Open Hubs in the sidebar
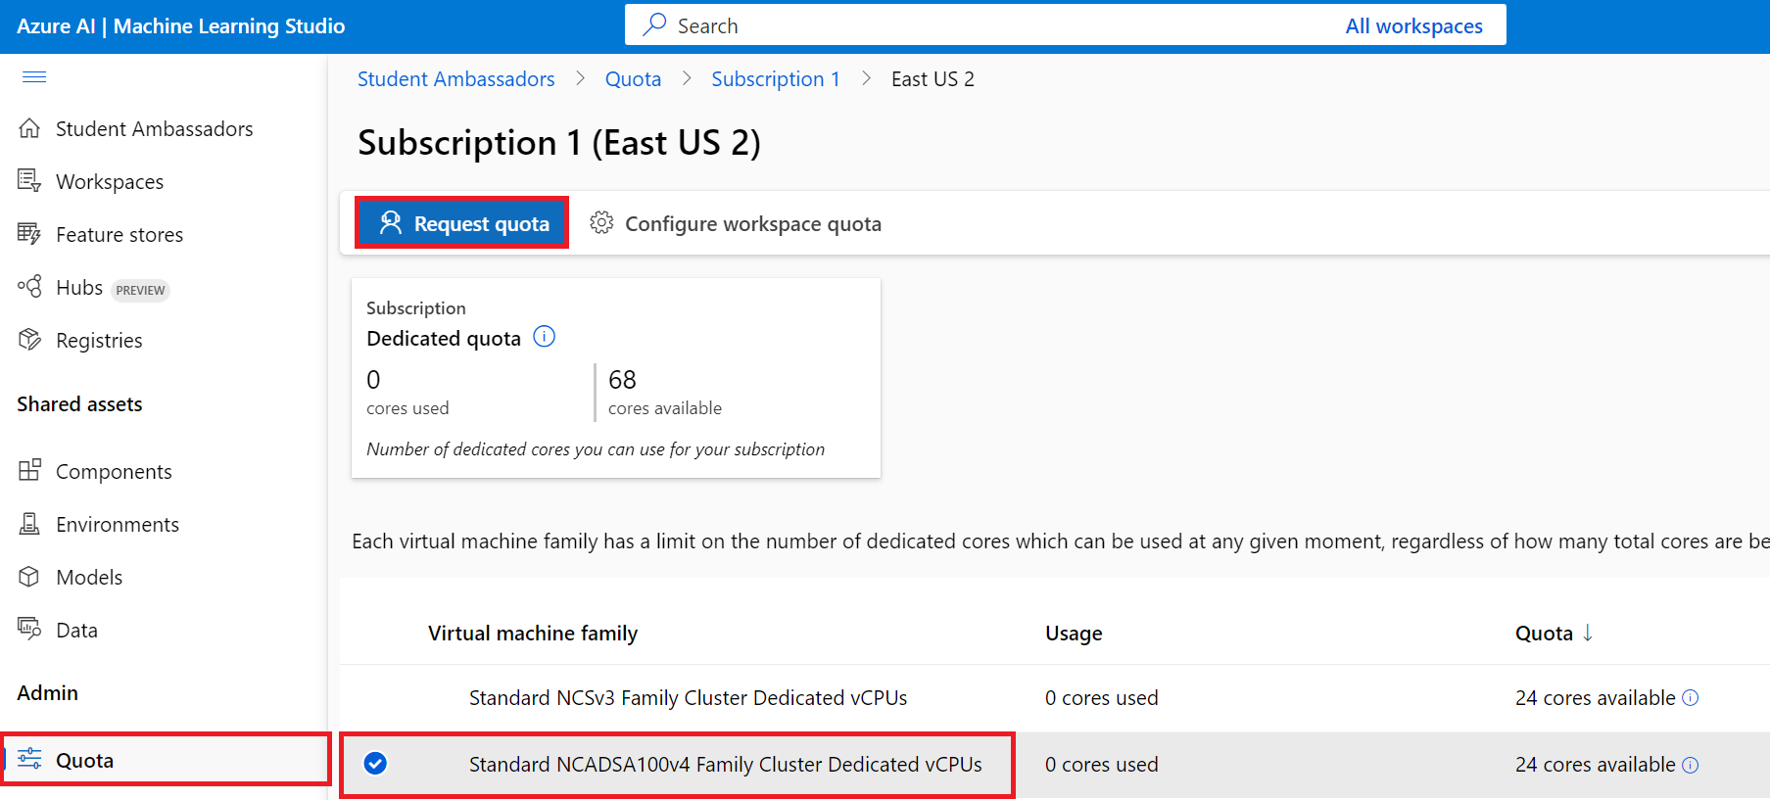 pyautogui.click(x=79, y=287)
